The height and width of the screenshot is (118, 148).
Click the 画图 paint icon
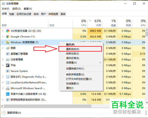click(8, 48)
